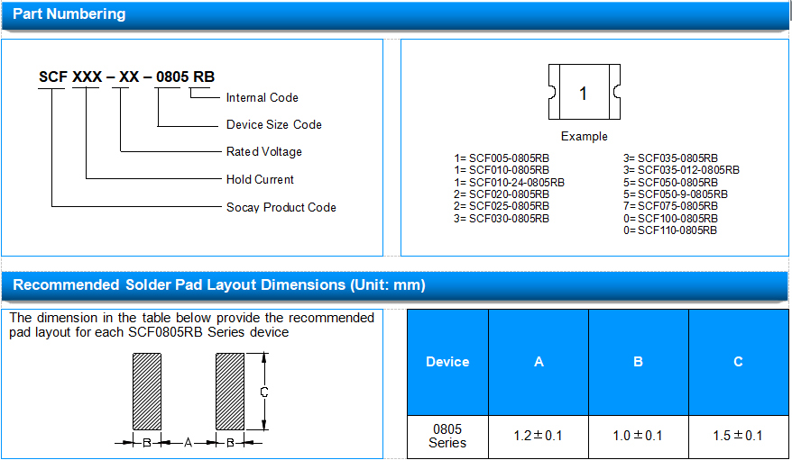
Task: Select the entry 0= SCF110-0805RB
Action: (669, 230)
